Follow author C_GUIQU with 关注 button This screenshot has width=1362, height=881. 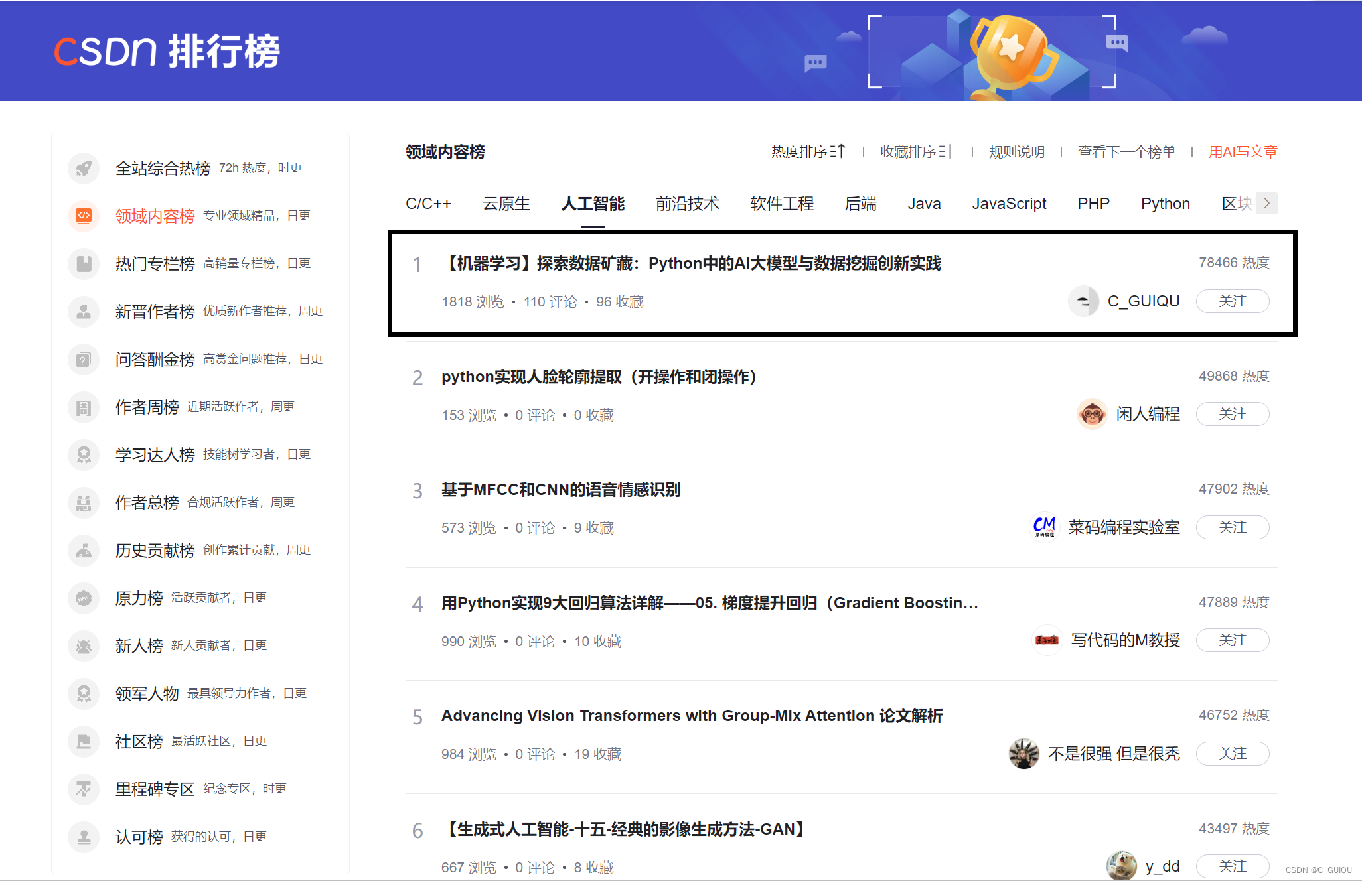point(1232,301)
